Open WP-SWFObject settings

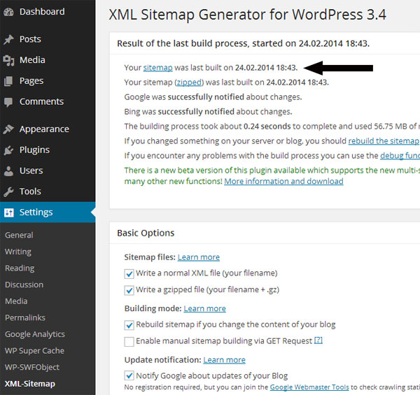32,367
